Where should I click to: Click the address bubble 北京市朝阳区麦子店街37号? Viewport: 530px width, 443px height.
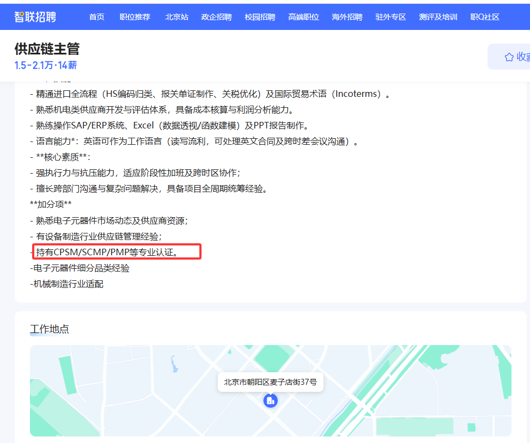[x=271, y=383]
